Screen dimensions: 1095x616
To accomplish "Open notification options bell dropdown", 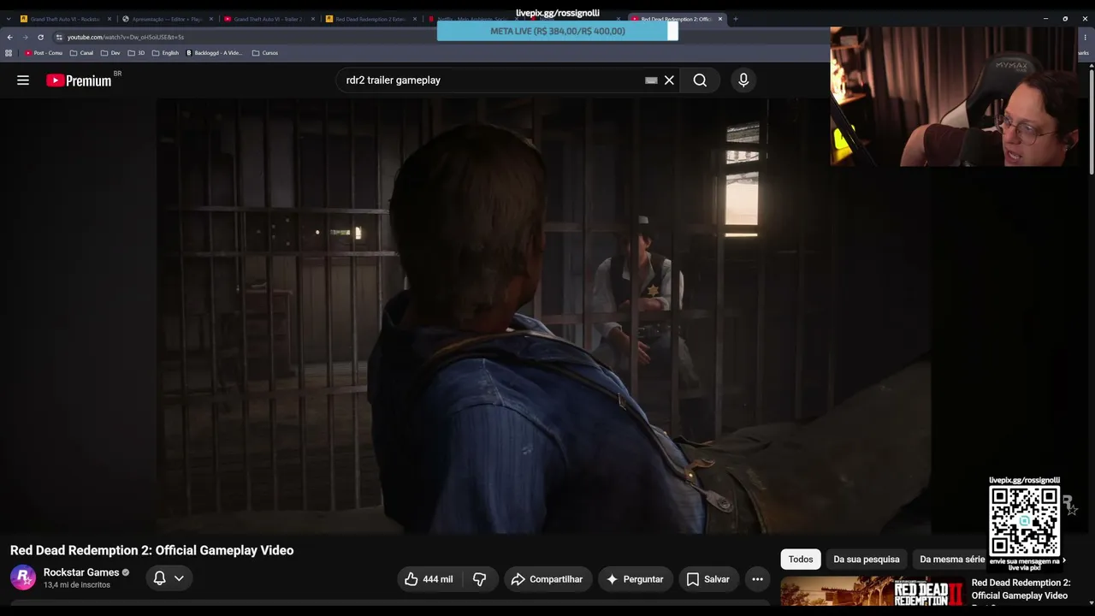I will point(169,578).
